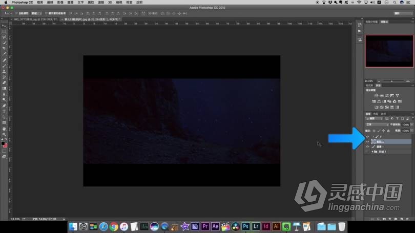Add a Levels adjustment layer
The width and height of the screenshot is (415, 233).
pyautogui.click(x=381, y=95)
